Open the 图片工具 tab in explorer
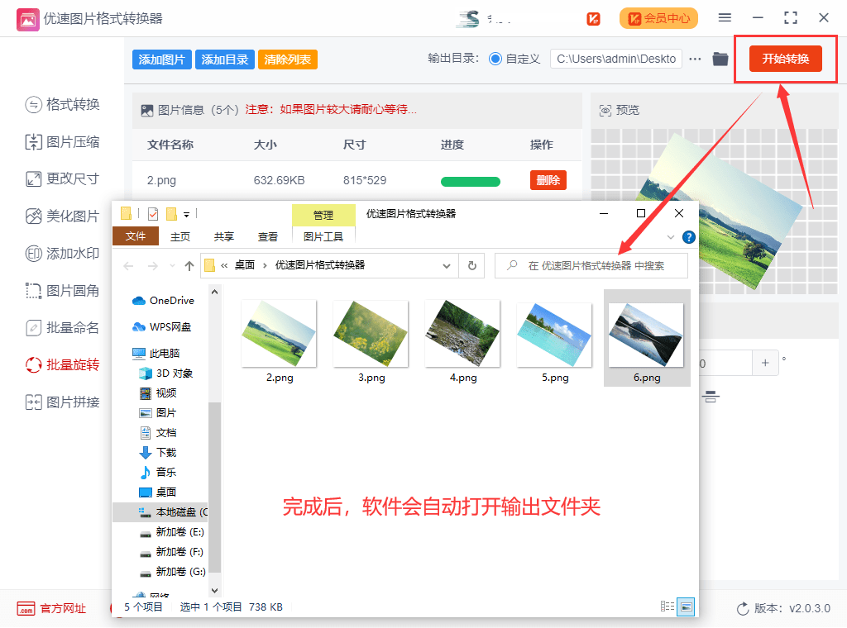This screenshot has width=847, height=628. [x=323, y=236]
